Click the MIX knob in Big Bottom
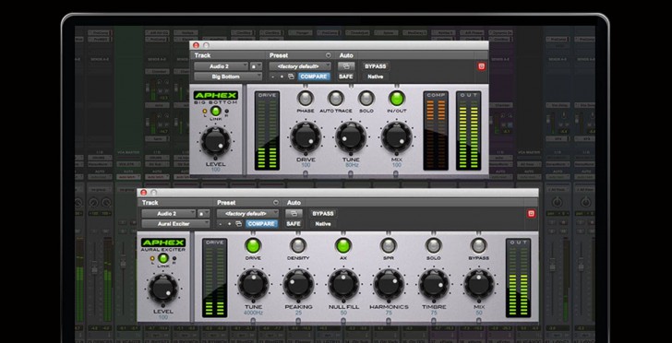Viewport: 672px width, 343px height. pos(396,137)
